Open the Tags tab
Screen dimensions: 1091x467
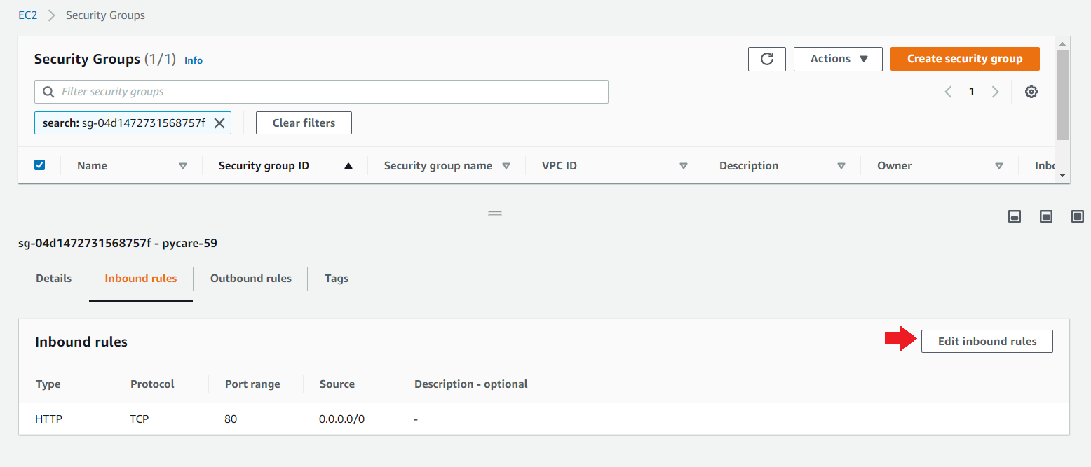(336, 279)
